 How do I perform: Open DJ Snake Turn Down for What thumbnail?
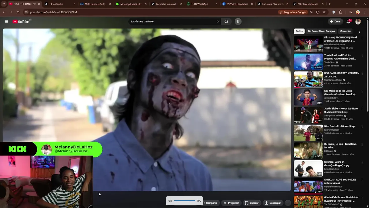[x=308, y=151]
